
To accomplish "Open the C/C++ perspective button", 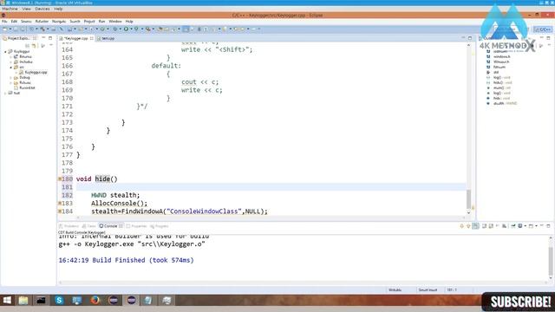I will [x=543, y=29].
